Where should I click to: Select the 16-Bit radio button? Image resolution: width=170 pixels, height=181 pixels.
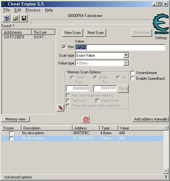(72, 78)
